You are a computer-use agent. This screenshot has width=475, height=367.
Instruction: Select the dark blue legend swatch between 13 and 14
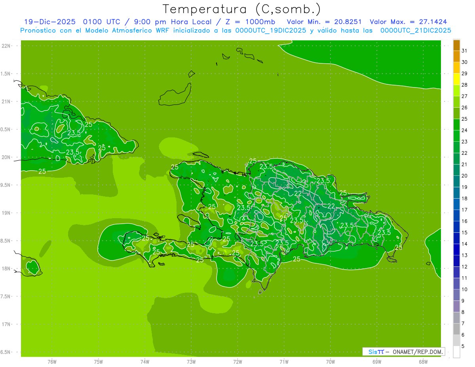456,250
